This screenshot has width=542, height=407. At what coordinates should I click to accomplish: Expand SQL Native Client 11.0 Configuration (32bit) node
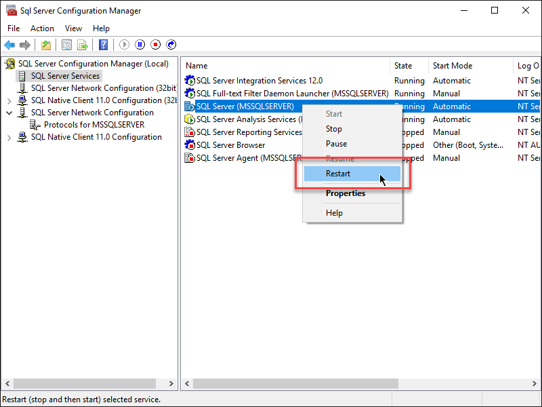[x=9, y=101]
